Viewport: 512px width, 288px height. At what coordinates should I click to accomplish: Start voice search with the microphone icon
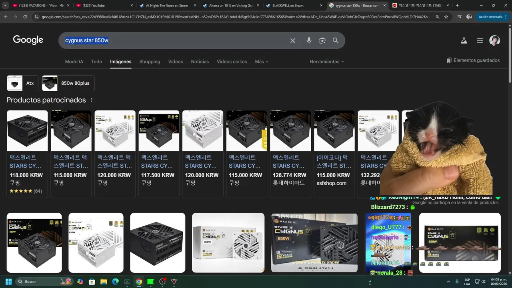(309, 40)
